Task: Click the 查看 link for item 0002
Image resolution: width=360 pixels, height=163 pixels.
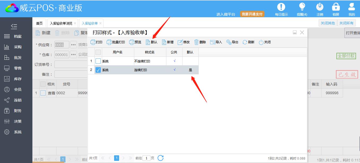Action: (x=51, y=93)
